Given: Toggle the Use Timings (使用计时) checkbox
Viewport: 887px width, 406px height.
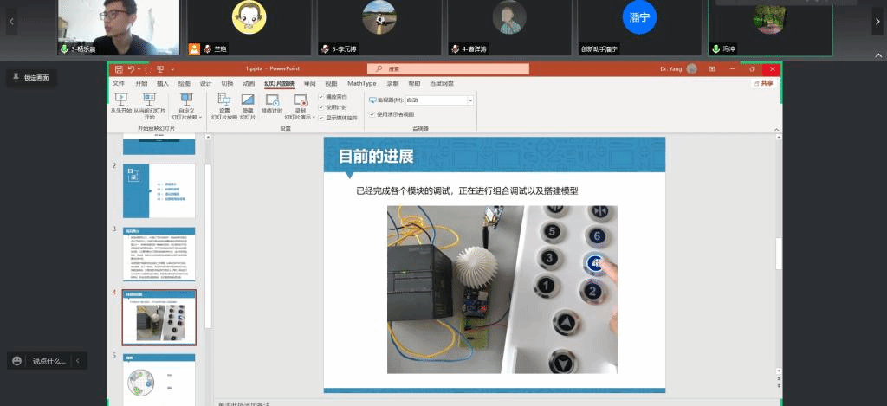Looking at the screenshot, I should [x=321, y=107].
